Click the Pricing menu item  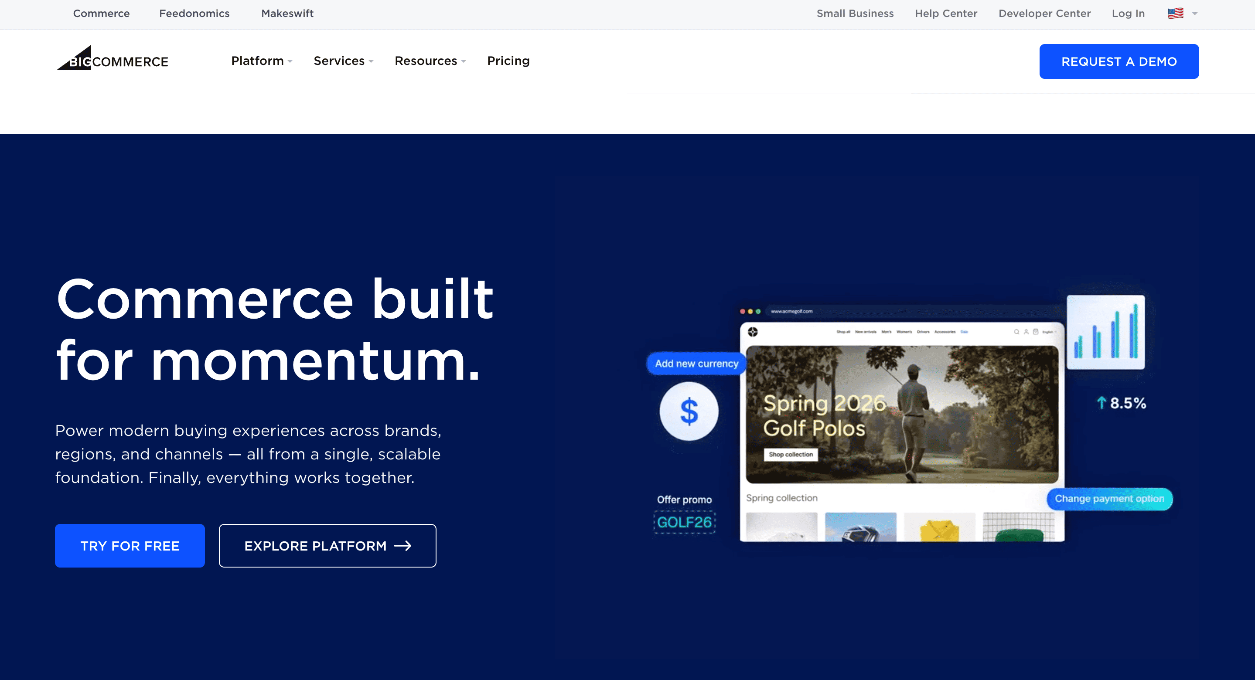508,61
